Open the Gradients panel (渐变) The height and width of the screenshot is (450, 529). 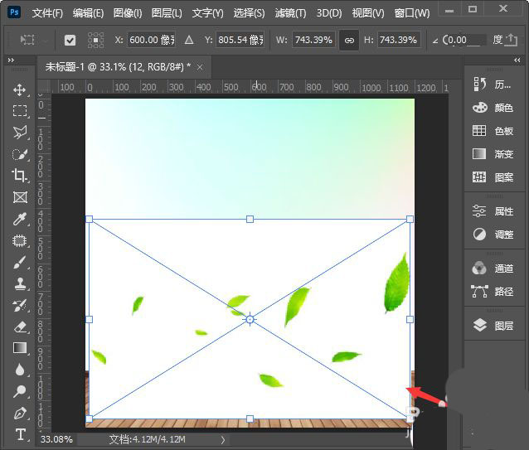pos(493,154)
